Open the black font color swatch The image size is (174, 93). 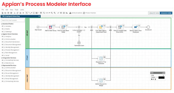[x=161, y=78]
